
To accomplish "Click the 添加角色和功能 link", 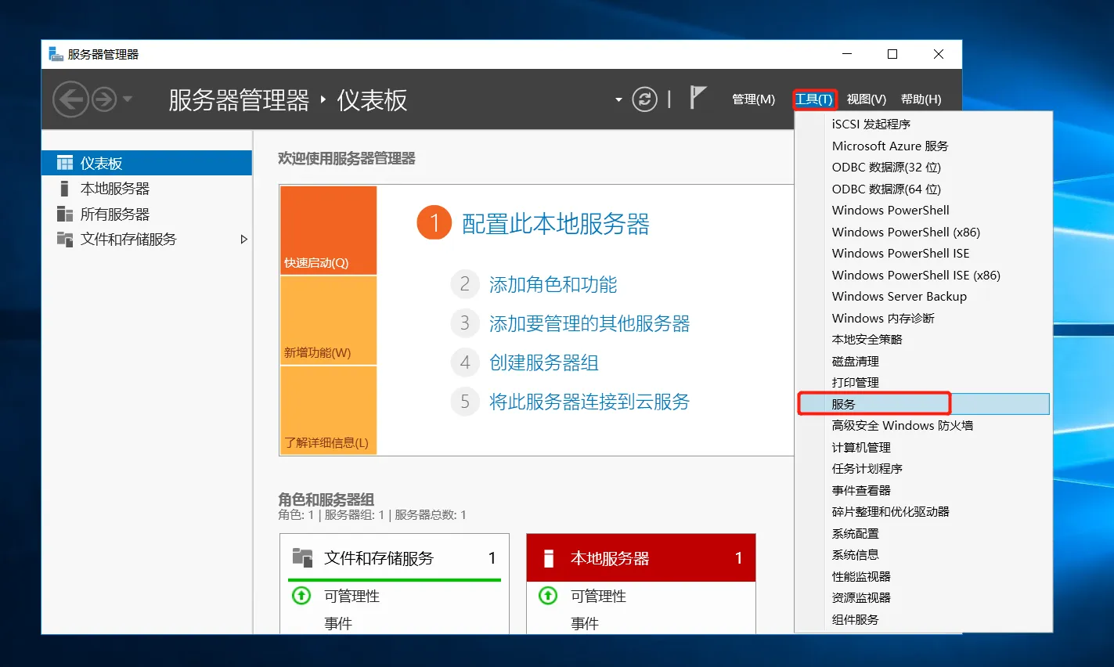I will coord(553,284).
